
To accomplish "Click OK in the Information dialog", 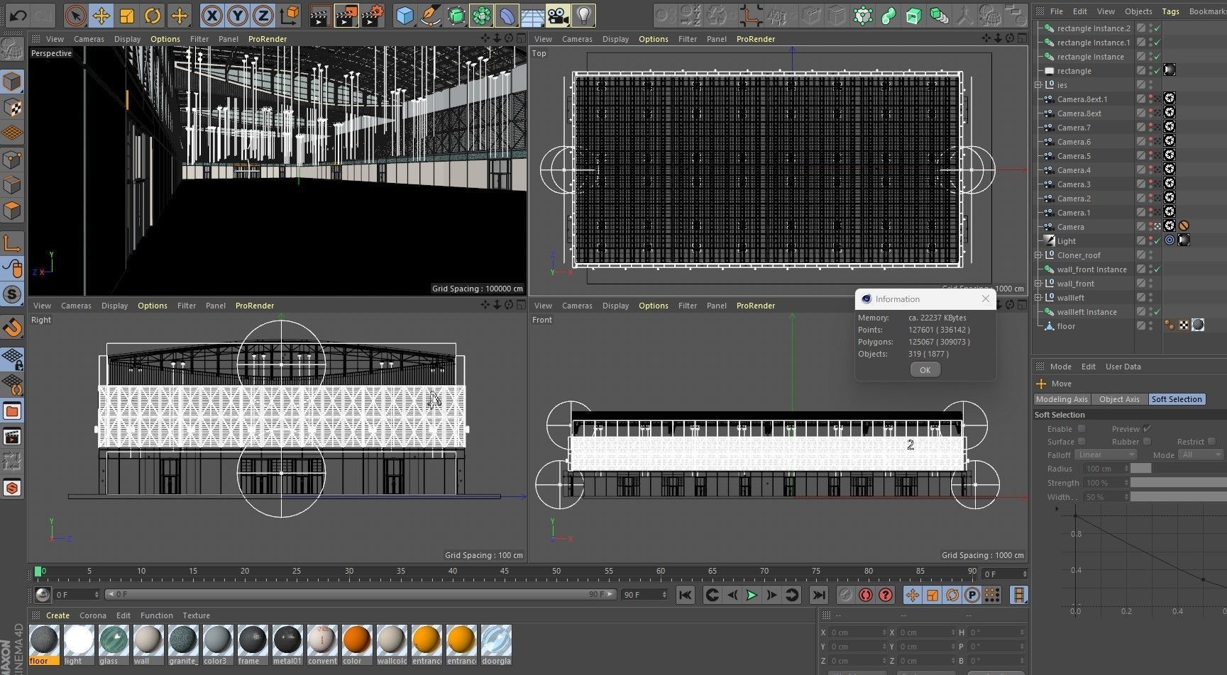I will point(925,370).
